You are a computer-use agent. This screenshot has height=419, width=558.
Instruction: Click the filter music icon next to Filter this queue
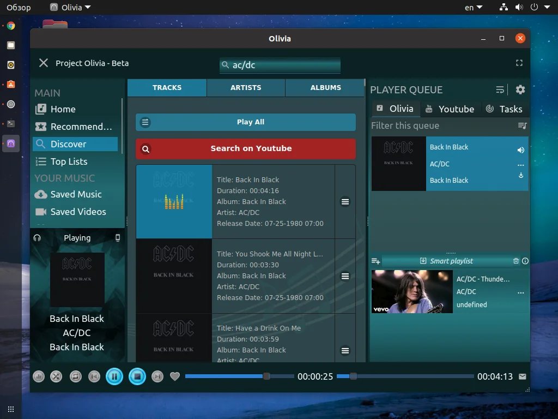point(523,126)
